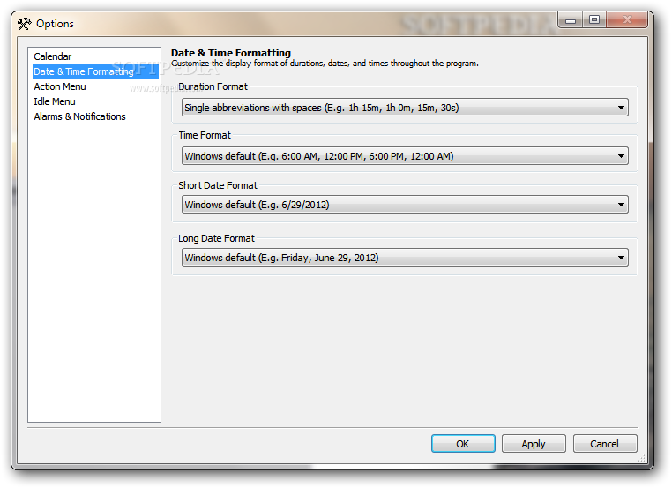Screen dimensions: 672x488
Task: Go to Alarms & Notifications settings
Action: pyautogui.click(x=79, y=116)
